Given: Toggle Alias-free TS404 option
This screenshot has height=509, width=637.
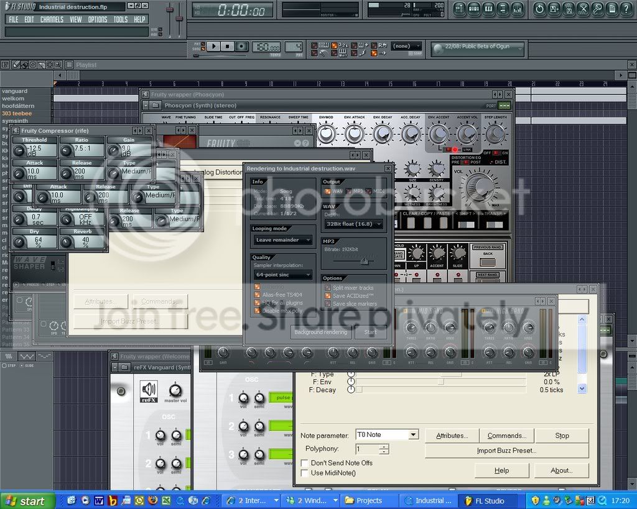Looking at the screenshot, I should pos(257,295).
